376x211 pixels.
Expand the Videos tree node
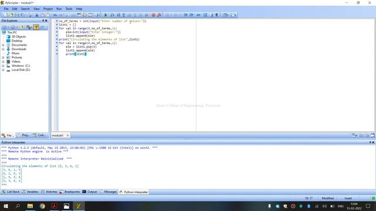pyautogui.click(x=3, y=62)
